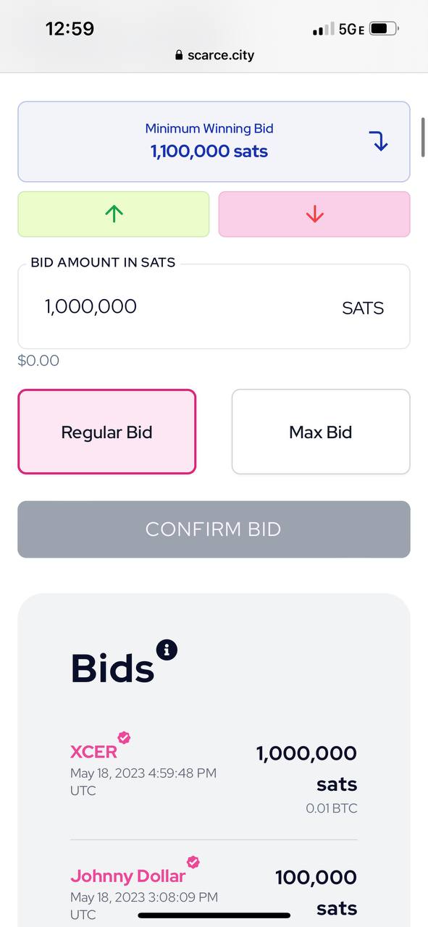The width and height of the screenshot is (428, 927).
Task: Increase bid with green up arrow
Action: pos(114,214)
